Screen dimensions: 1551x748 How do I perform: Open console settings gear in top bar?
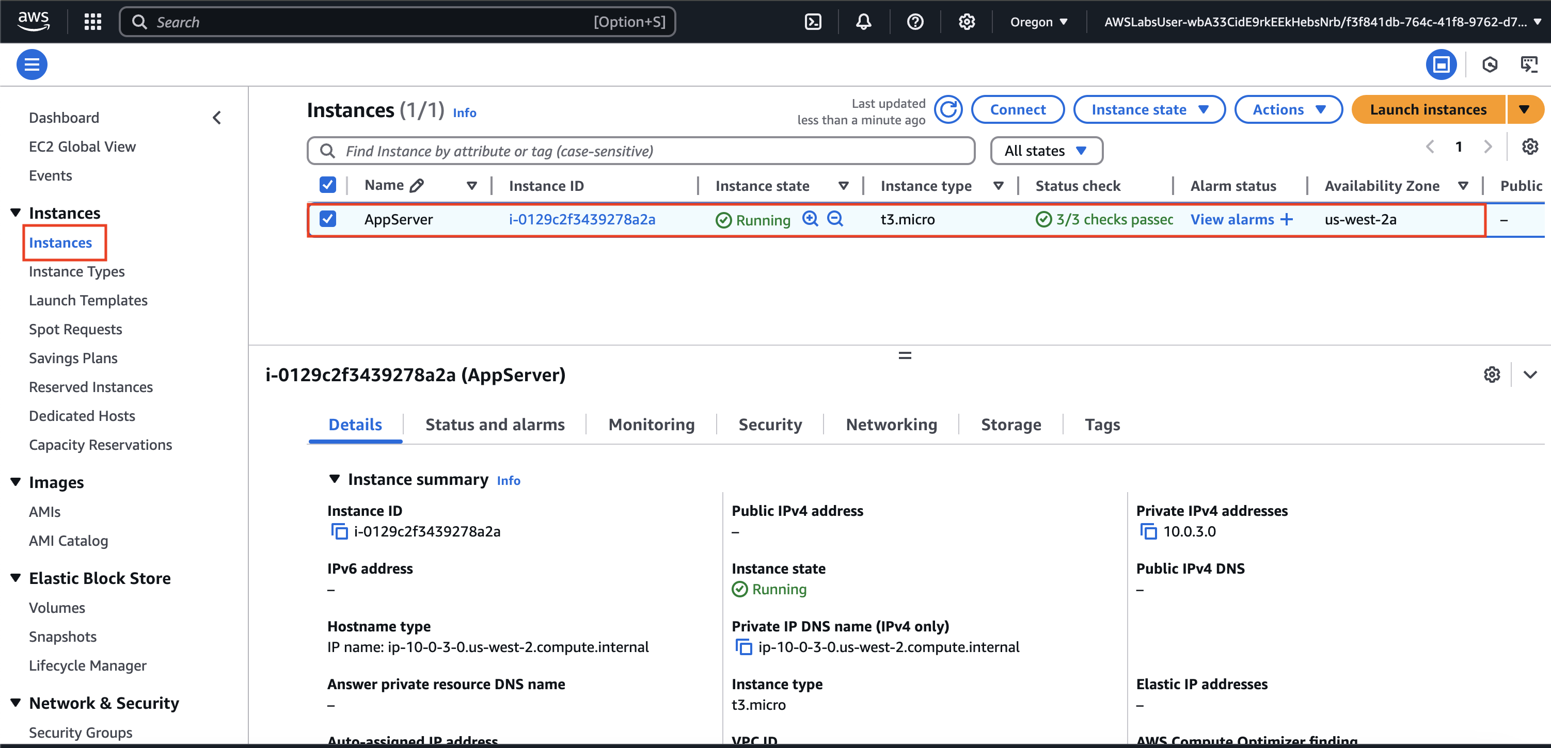pyautogui.click(x=967, y=22)
